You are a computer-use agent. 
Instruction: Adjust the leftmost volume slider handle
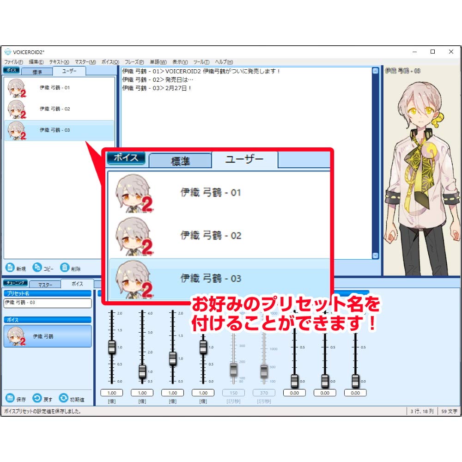tap(112, 347)
